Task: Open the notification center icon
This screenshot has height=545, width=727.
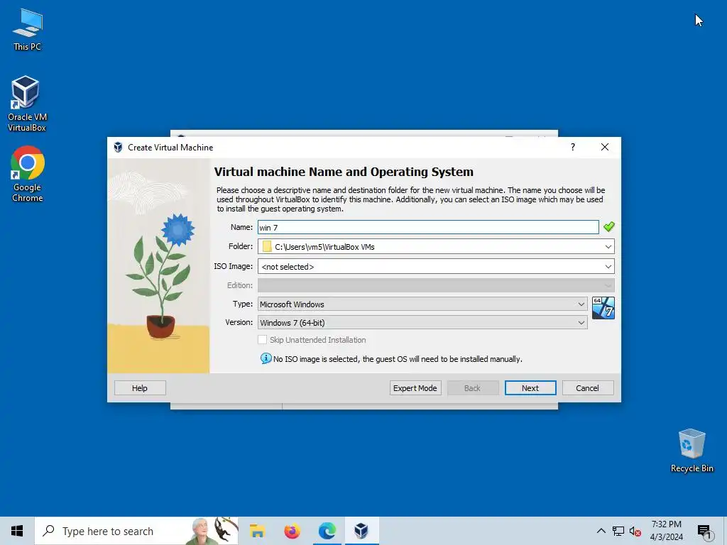Action: click(704, 532)
